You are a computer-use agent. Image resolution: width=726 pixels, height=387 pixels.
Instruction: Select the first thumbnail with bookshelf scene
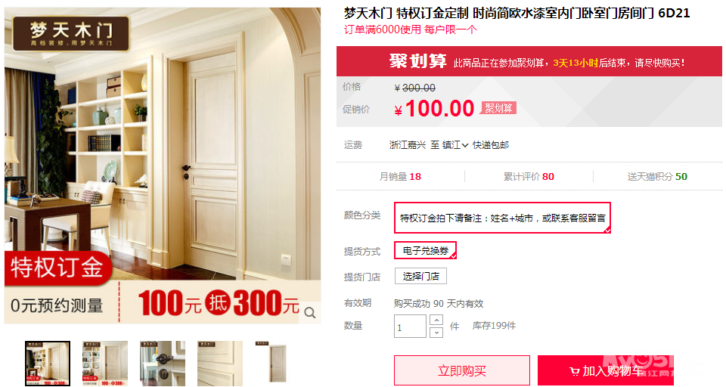[x=48, y=364]
